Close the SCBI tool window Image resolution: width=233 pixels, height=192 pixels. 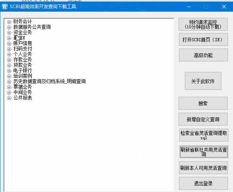pos(224,7)
